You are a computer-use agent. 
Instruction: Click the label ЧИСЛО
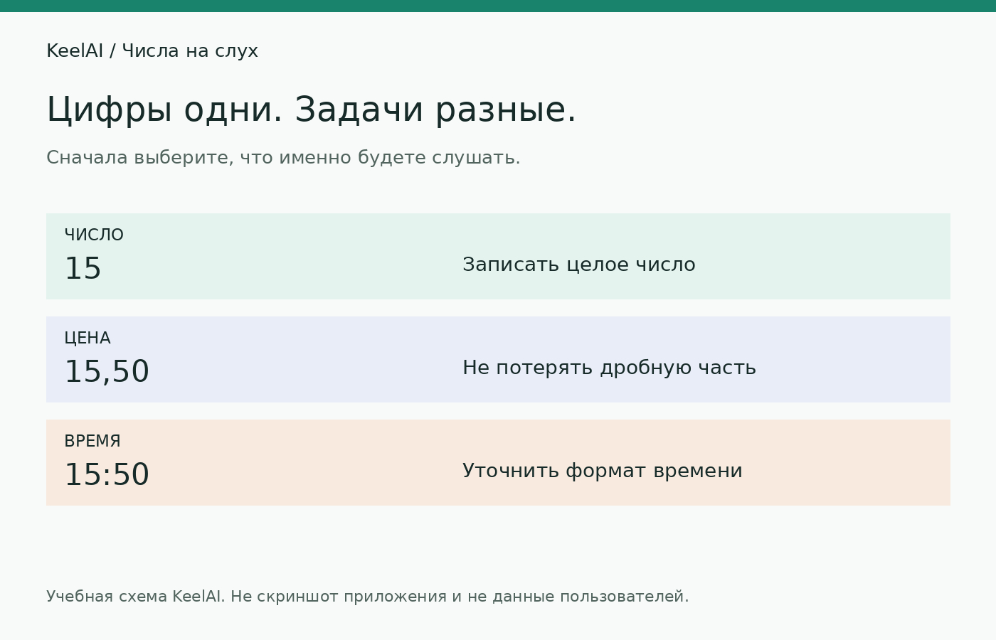(94, 235)
